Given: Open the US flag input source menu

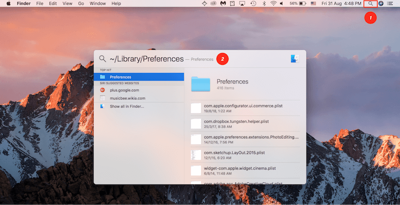Looking at the screenshot, I should (x=313, y=3).
